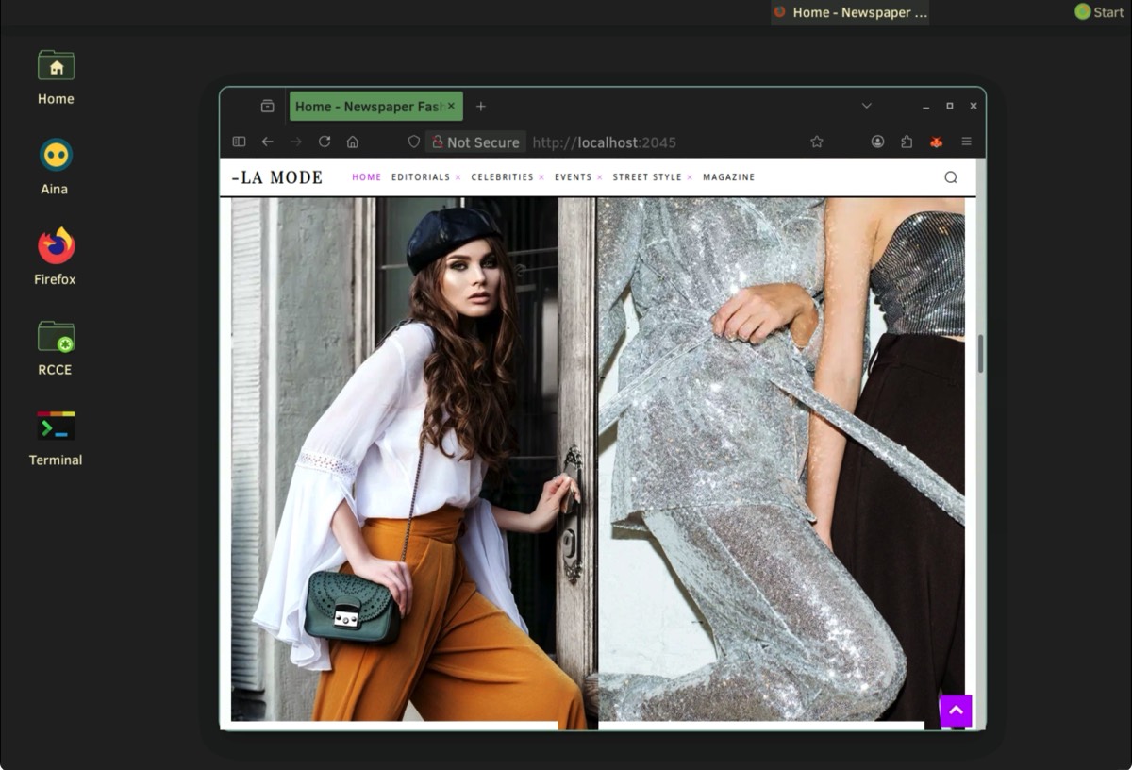Open the Terminal desktop icon
1132x770 pixels.
[x=56, y=437]
